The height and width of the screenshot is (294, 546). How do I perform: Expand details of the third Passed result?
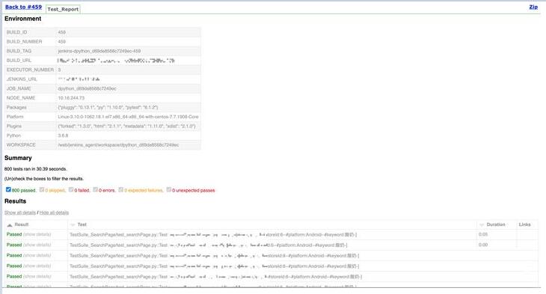click(x=37, y=255)
